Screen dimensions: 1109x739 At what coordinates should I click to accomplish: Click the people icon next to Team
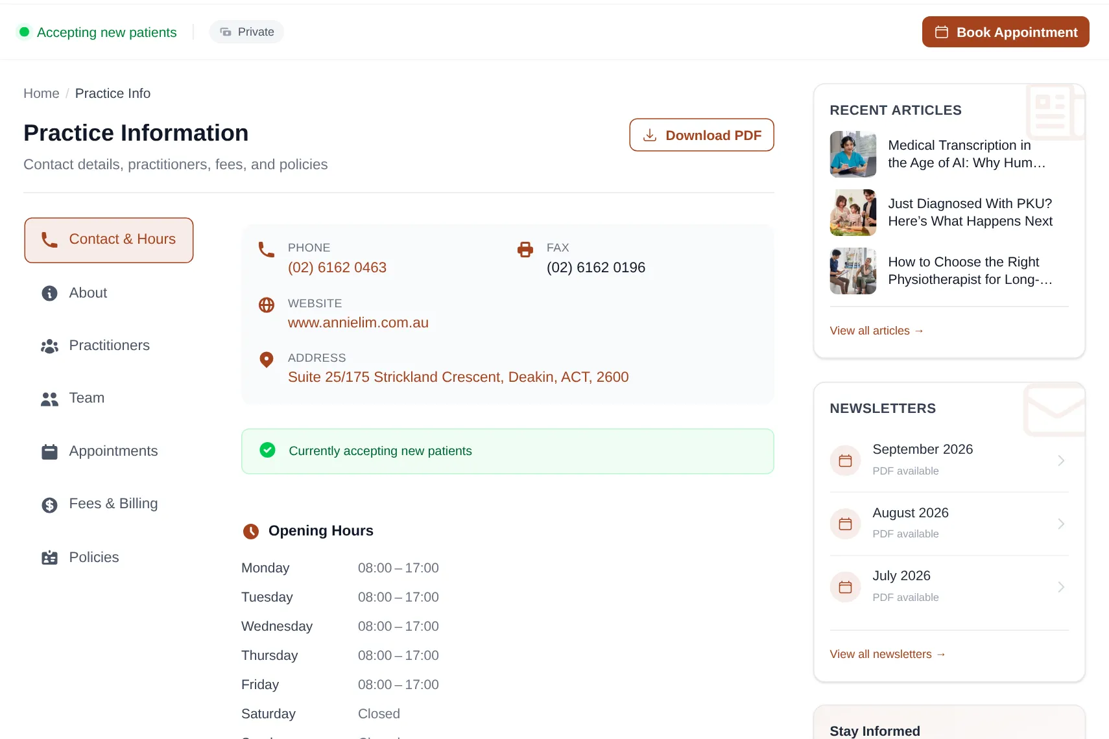point(49,399)
